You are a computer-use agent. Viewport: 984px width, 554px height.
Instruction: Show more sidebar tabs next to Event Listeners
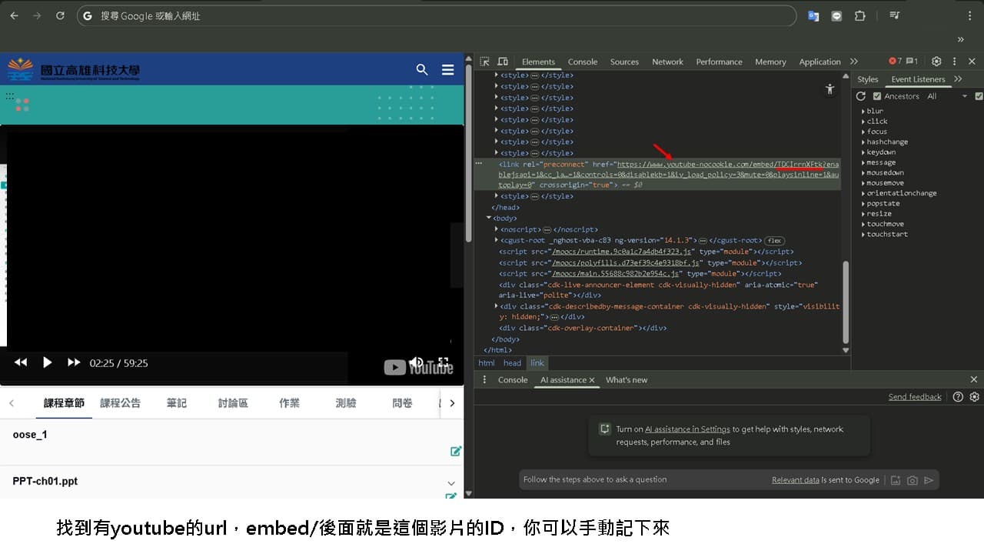pyautogui.click(x=958, y=79)
